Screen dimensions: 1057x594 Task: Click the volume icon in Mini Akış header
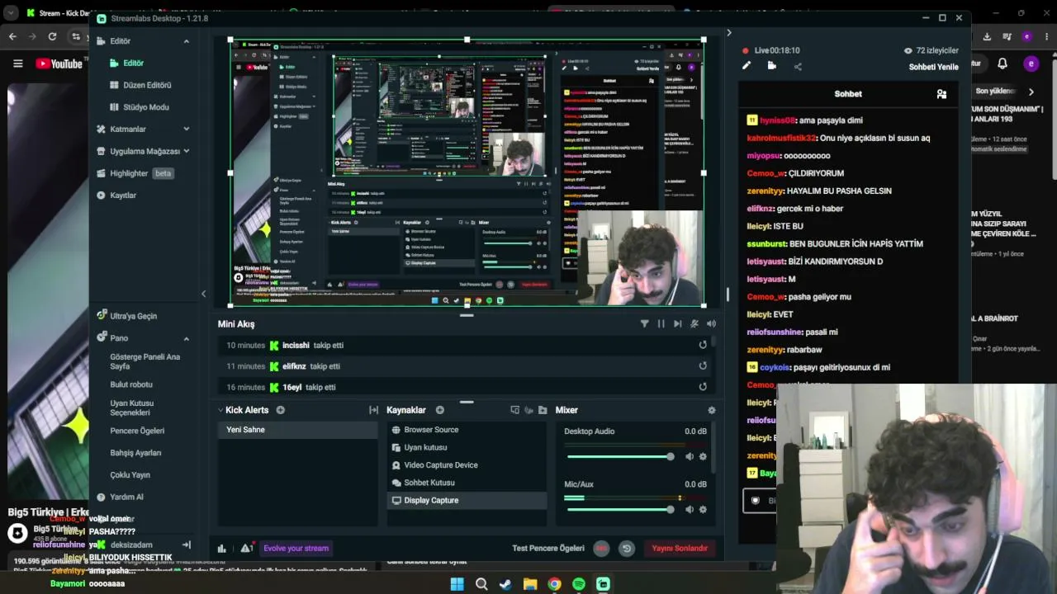pyautogui.click(x=711, y=323)
